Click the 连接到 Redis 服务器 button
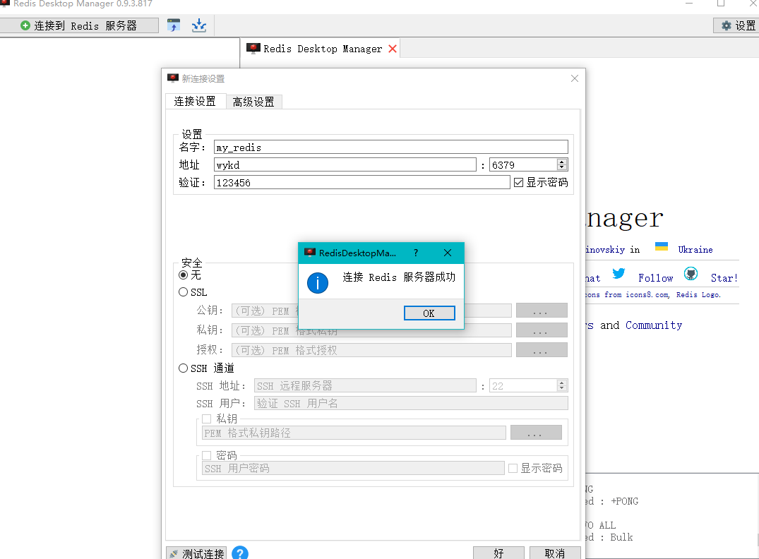Viewport: 759px width, 559px height. (79, 25)
